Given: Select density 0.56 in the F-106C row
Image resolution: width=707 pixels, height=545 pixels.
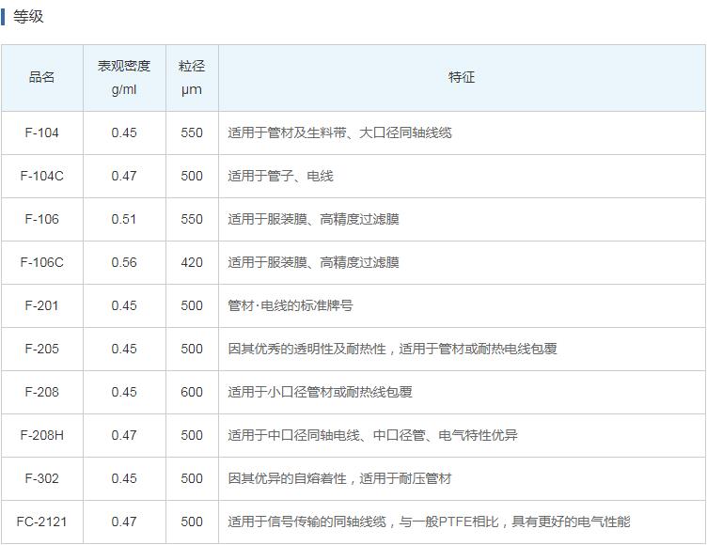Looking at the screenshot, I should coord(124,262).
